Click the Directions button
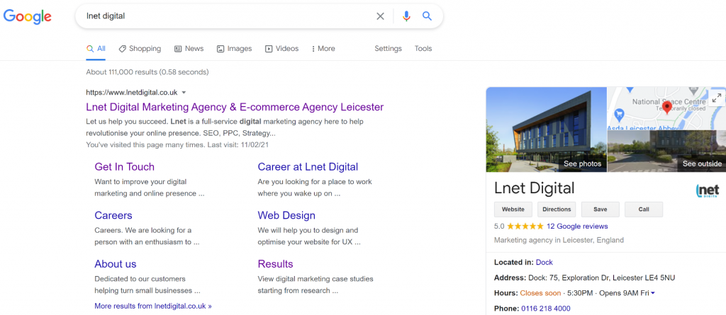 (557, 209)
